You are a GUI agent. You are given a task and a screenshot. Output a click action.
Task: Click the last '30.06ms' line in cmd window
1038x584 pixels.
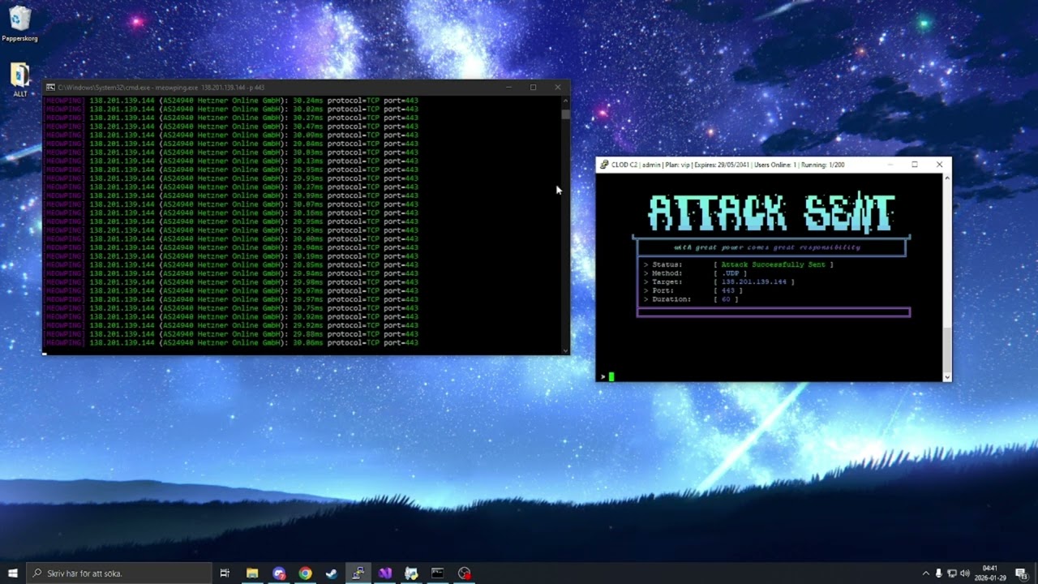(x=232, y=343)
